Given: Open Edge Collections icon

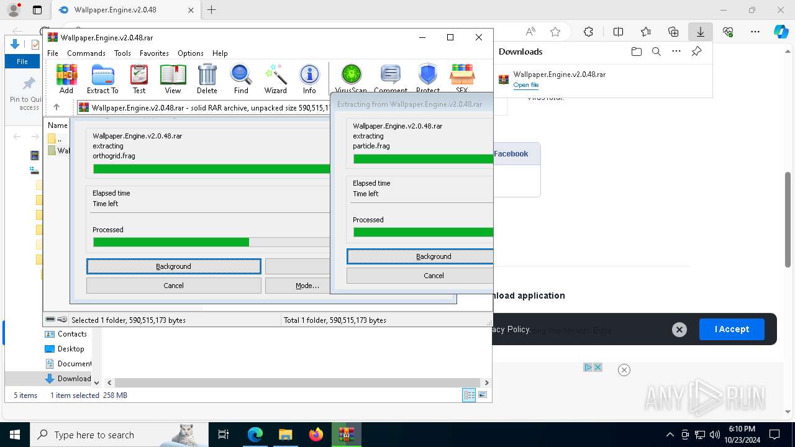Looking at the screenshot, I should [x=673, y=32].
